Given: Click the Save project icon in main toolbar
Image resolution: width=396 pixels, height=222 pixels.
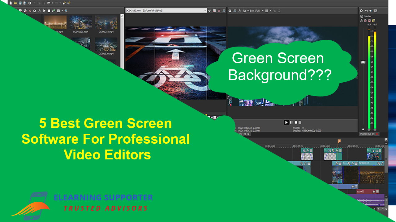Looking at the screenshot, I should (x=20, y=3).
